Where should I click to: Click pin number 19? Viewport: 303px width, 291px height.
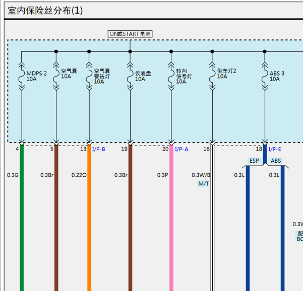point(124,149)
